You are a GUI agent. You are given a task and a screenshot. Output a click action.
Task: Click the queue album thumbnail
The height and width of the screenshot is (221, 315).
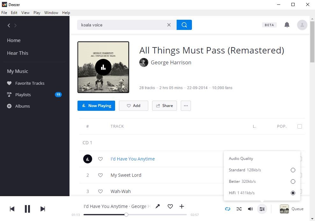[x=284, y=209]
